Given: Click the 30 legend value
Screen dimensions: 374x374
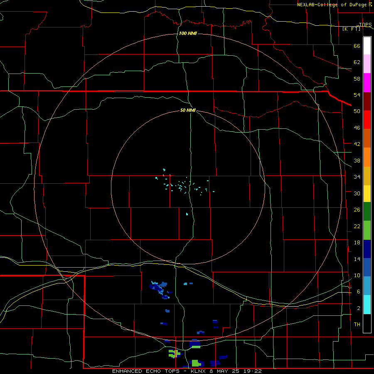Looking at the screenshot, I should [x=357, y=193].
